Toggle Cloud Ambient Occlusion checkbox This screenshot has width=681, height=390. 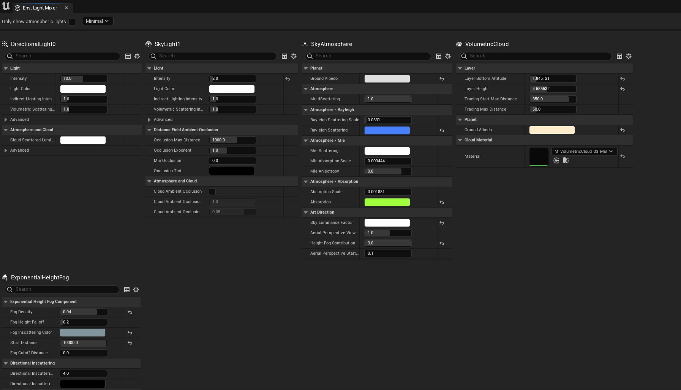212,192
